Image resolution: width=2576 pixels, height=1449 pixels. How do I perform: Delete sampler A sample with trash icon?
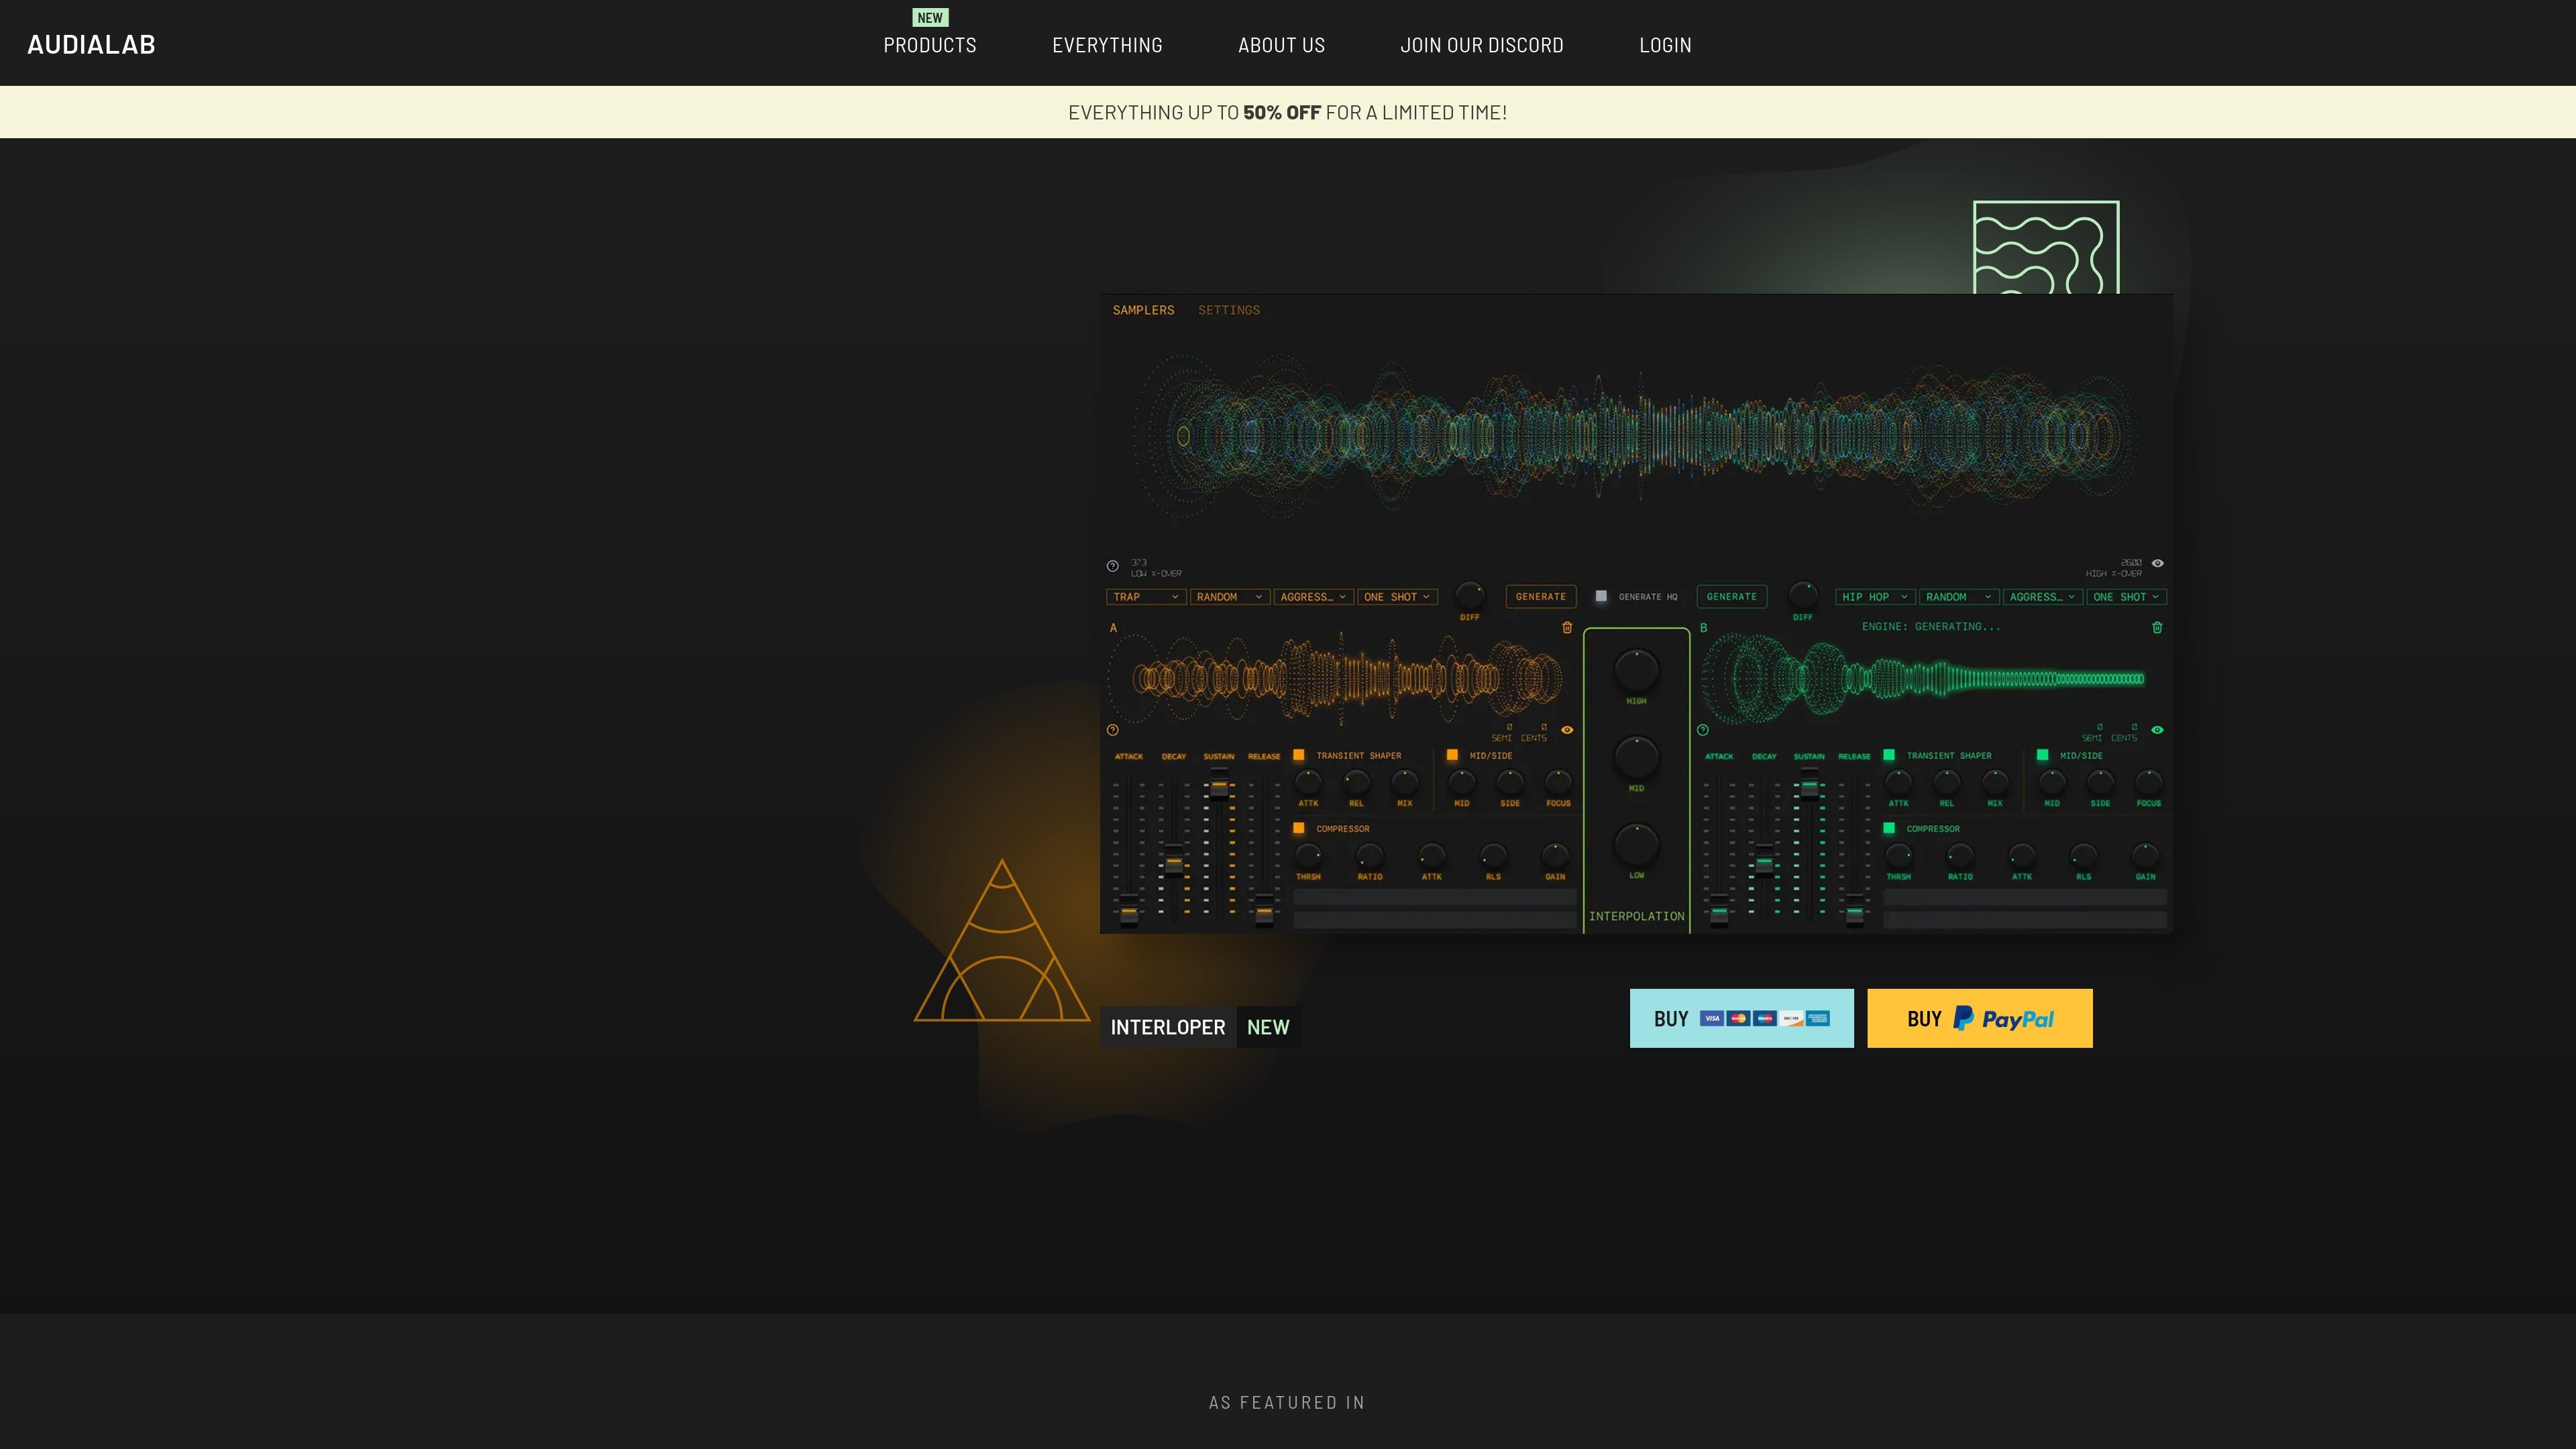pyautogui.click(x=1567, y=628)
